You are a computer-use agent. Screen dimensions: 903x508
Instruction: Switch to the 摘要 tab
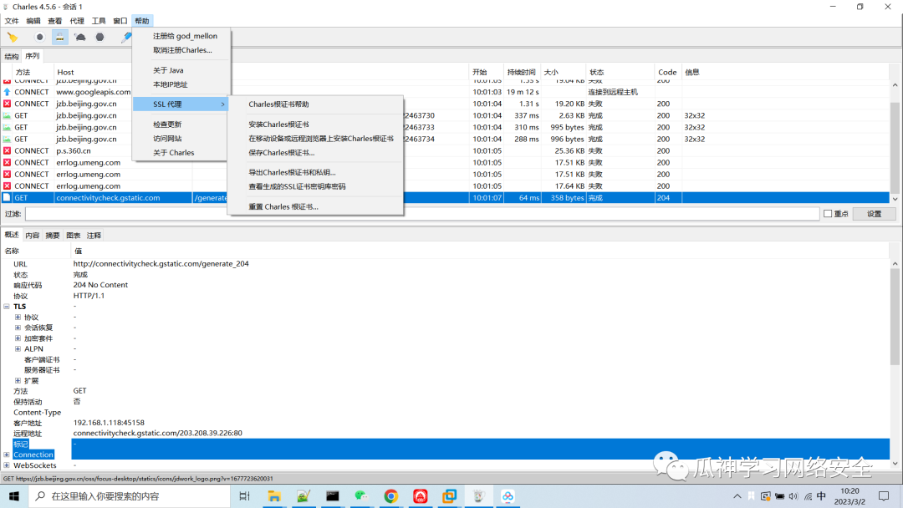click(53, 236)
